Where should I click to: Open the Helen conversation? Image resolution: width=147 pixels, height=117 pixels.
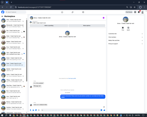click(x=13, y=37)
